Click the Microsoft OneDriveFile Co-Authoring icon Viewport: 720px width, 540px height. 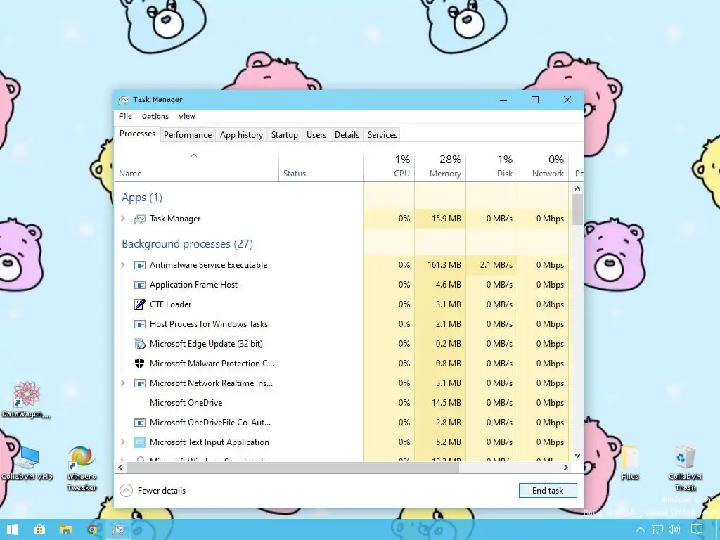140,423
